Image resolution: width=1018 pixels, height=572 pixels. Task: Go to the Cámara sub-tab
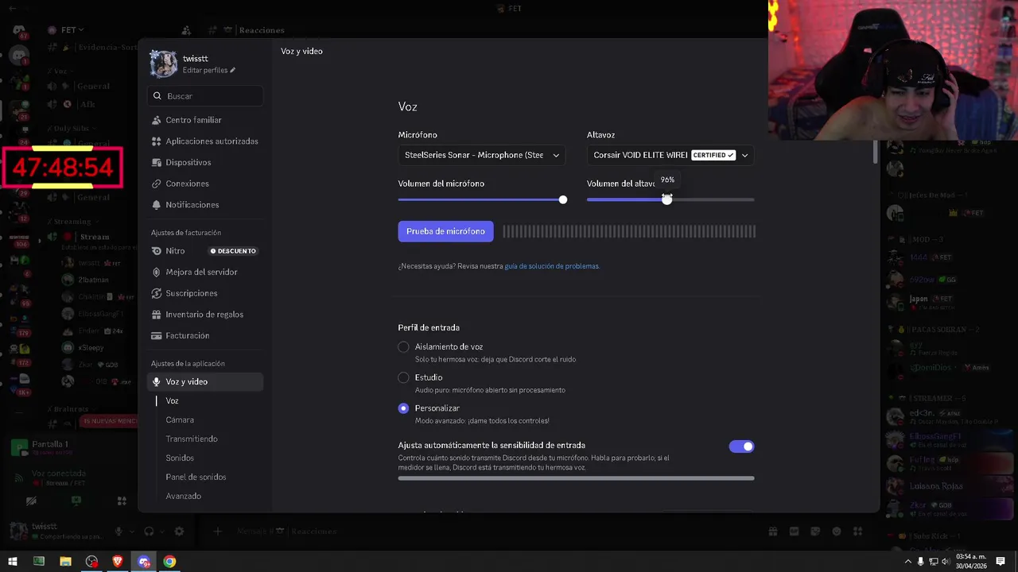click(180, 420)
